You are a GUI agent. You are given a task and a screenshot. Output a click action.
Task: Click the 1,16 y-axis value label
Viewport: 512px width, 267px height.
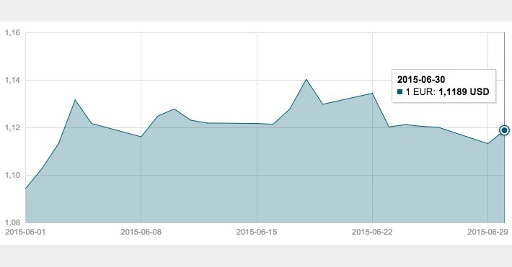(12, 32)
